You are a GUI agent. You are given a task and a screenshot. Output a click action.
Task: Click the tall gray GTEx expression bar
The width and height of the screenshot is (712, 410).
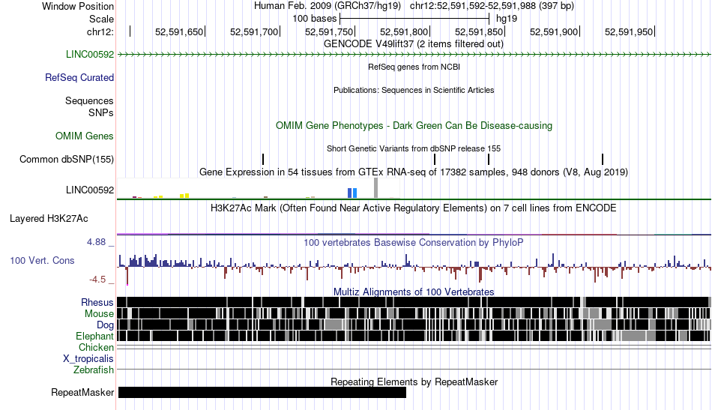375,188
